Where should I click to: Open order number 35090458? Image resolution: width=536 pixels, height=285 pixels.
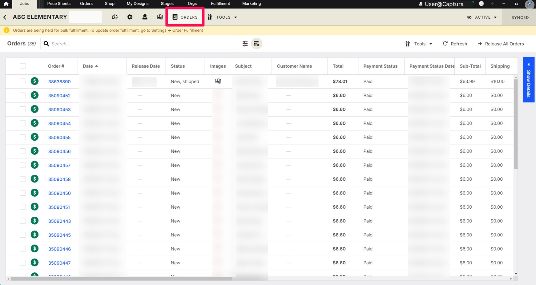(x=59, y=179)
